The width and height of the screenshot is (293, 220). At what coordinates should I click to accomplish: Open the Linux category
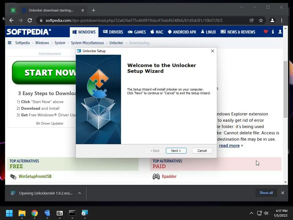pos(208,32)
